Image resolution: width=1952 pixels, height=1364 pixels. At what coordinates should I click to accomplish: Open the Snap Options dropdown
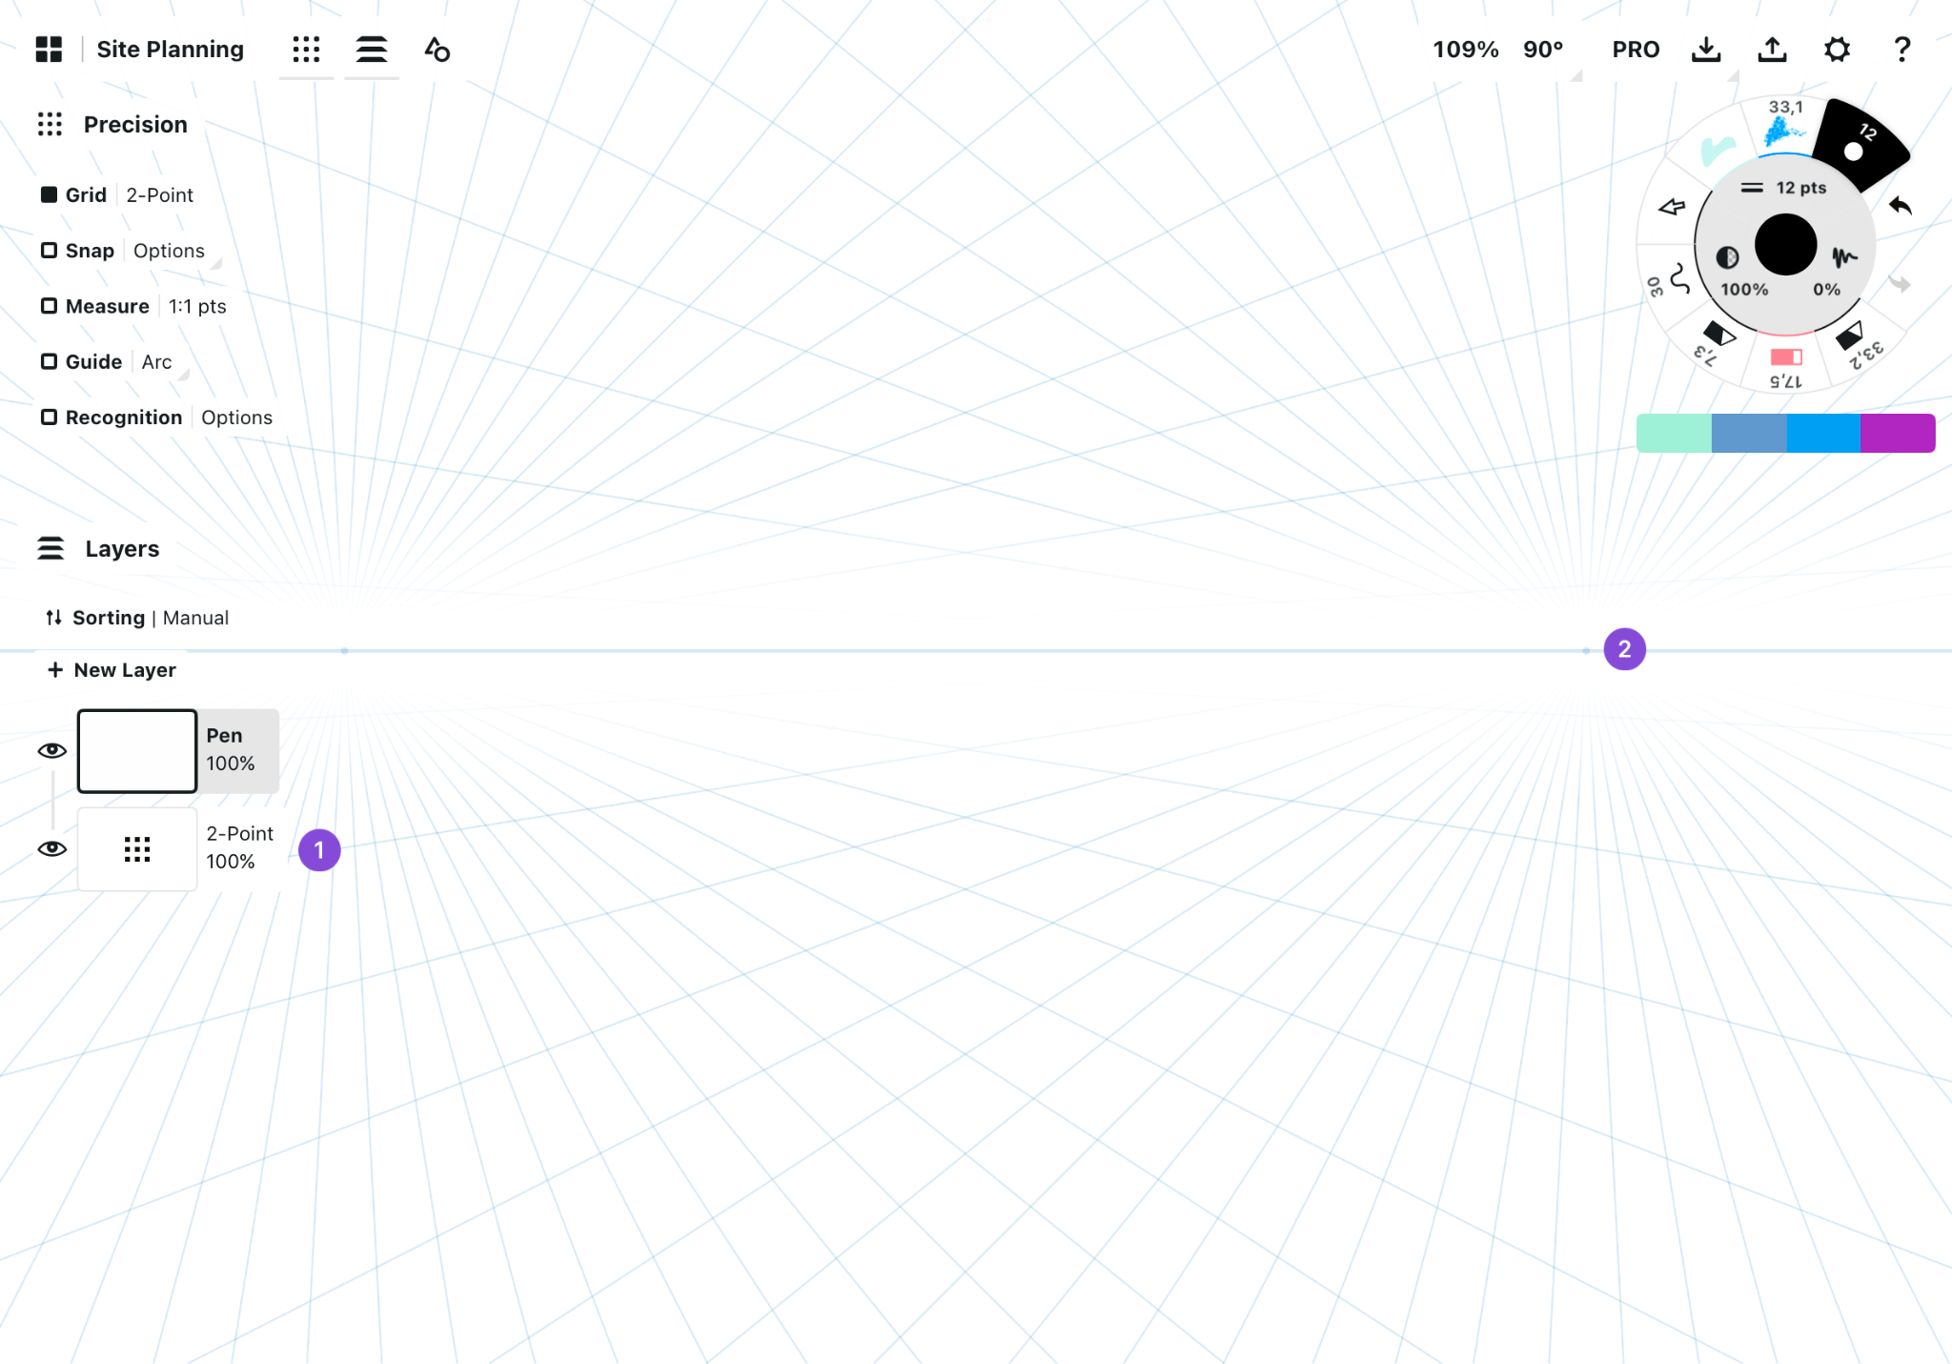click(x=169, y=251)
